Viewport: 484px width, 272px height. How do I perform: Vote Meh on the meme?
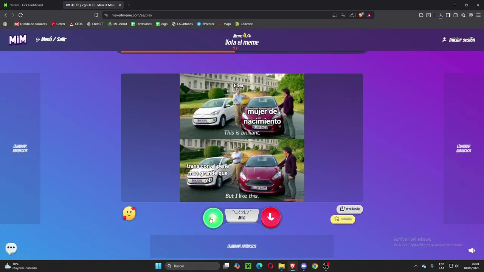coord(242,215)
